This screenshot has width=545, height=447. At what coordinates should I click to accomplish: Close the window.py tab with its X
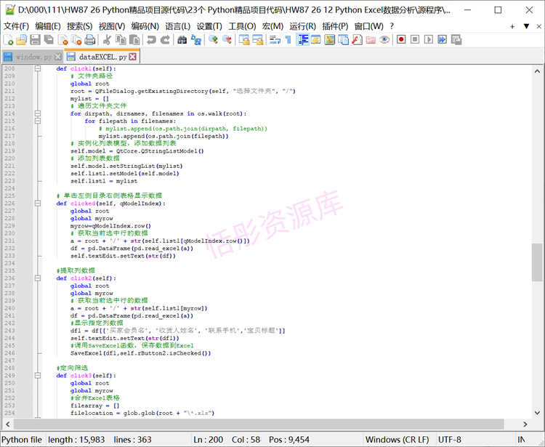pyautogui.click(x=57, y=57)
